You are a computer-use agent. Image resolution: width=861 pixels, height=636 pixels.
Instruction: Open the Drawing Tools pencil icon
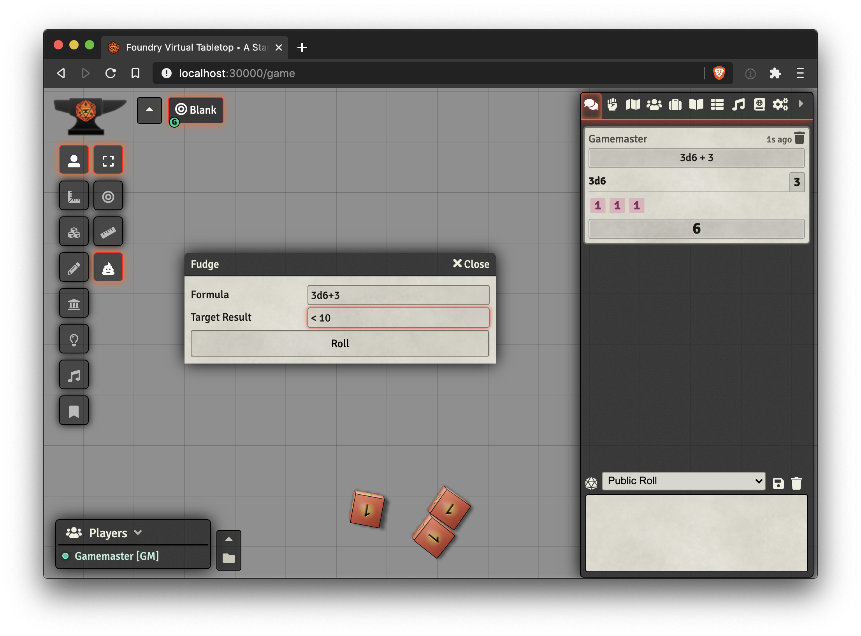tap(74, 267)
